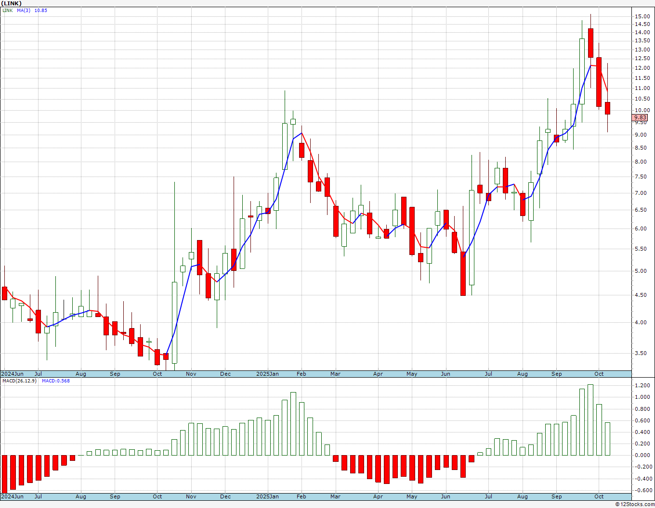Select 2025Jan on the price chart time axis
Screen dimensions: 655x508
click(x=267, y=374)
